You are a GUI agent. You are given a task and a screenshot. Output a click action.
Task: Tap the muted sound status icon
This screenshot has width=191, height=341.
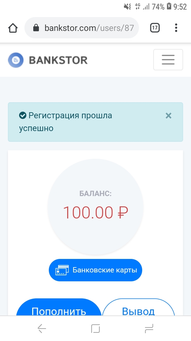[x=127, y=7]
